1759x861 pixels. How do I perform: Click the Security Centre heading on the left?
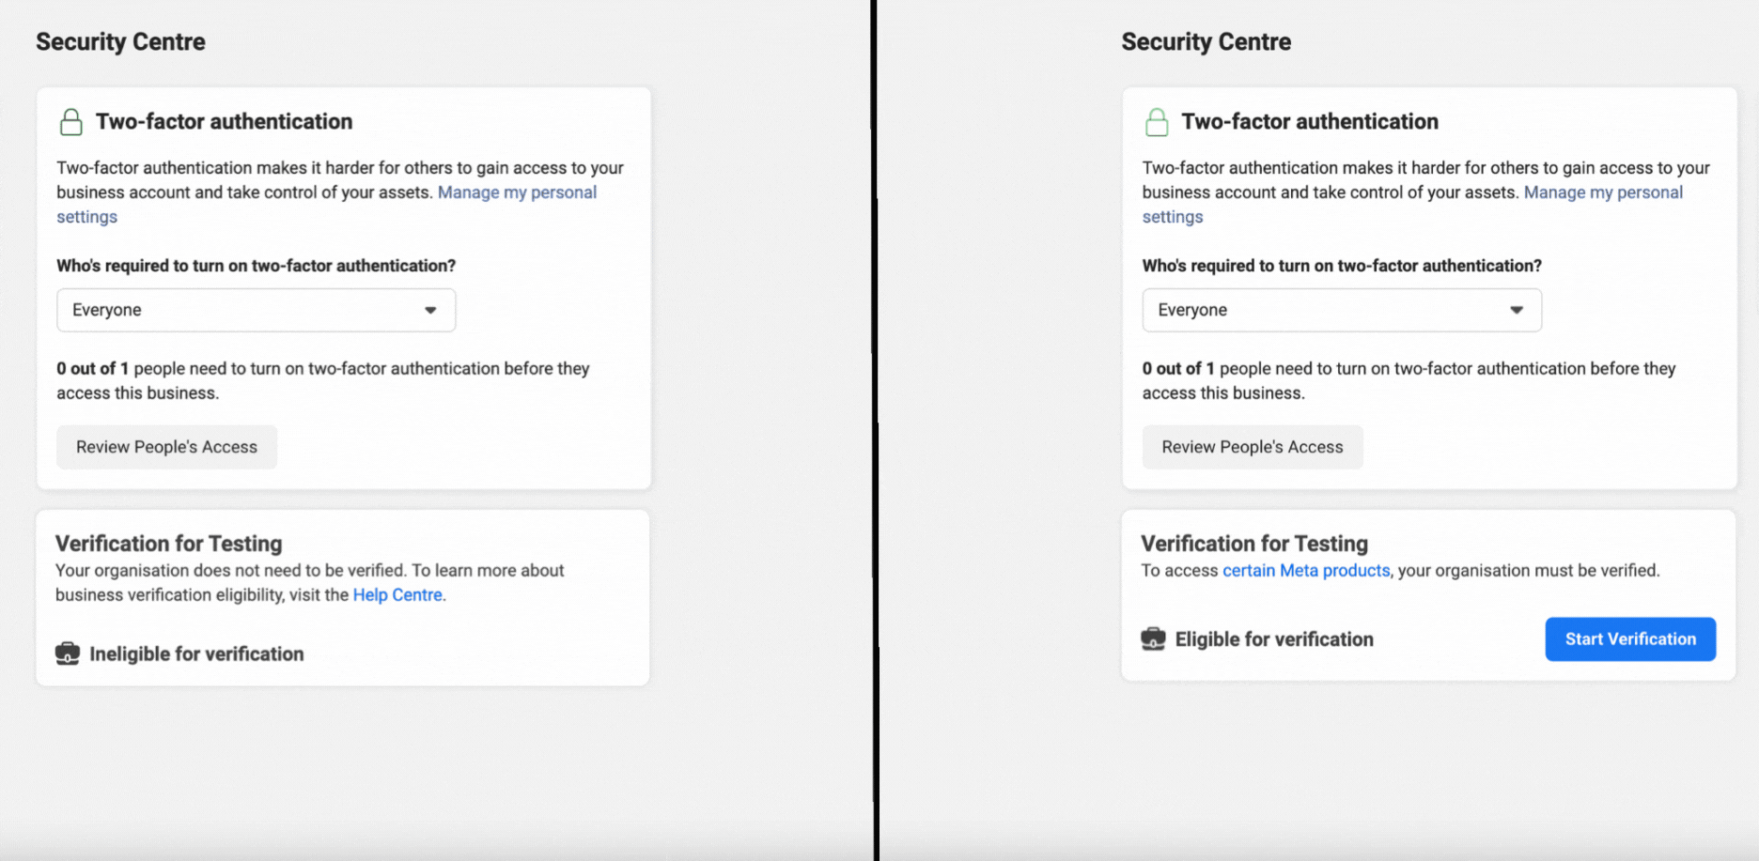[x=120, y=41]
